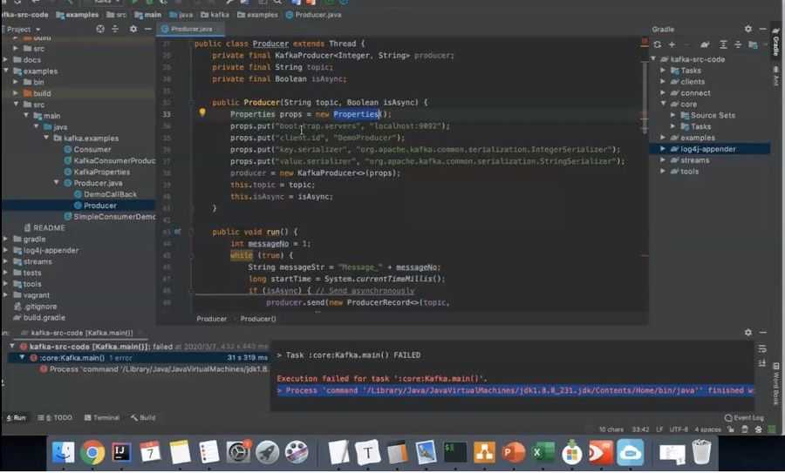Viewport: 785px width, 473px height.
Task: Select DemoCallBack in Project tree
Action: 106,194
